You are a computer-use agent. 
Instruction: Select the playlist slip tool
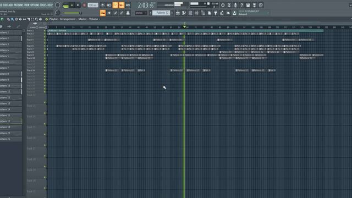coord(24,19)
